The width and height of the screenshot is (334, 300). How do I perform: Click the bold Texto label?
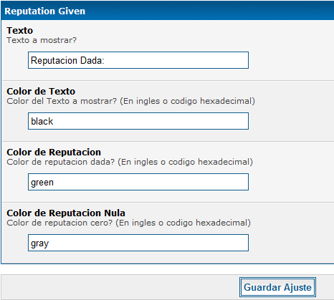[19, 30]
